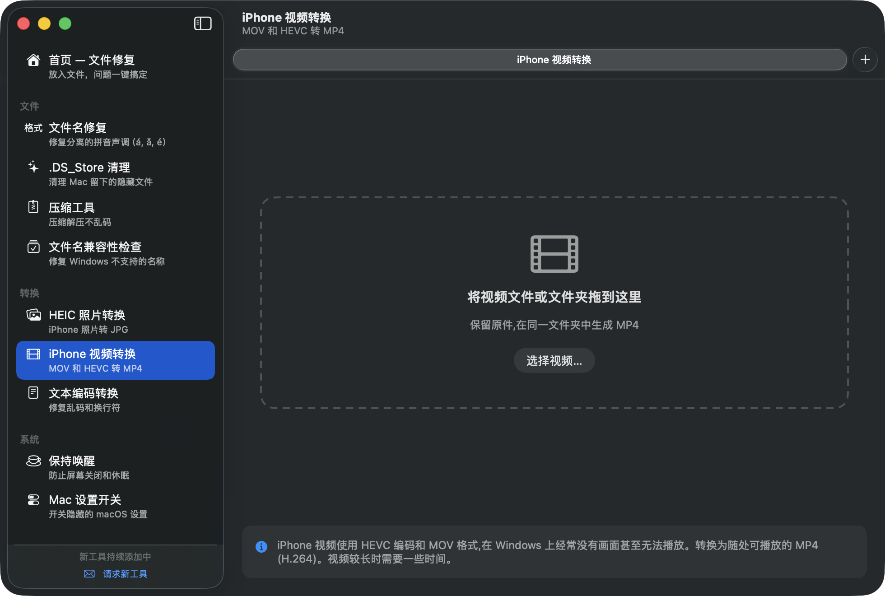Click the film strip icon in sidebar
This screenshot has width=885, height=596.
pyautogui.click(x=33, y=354)
